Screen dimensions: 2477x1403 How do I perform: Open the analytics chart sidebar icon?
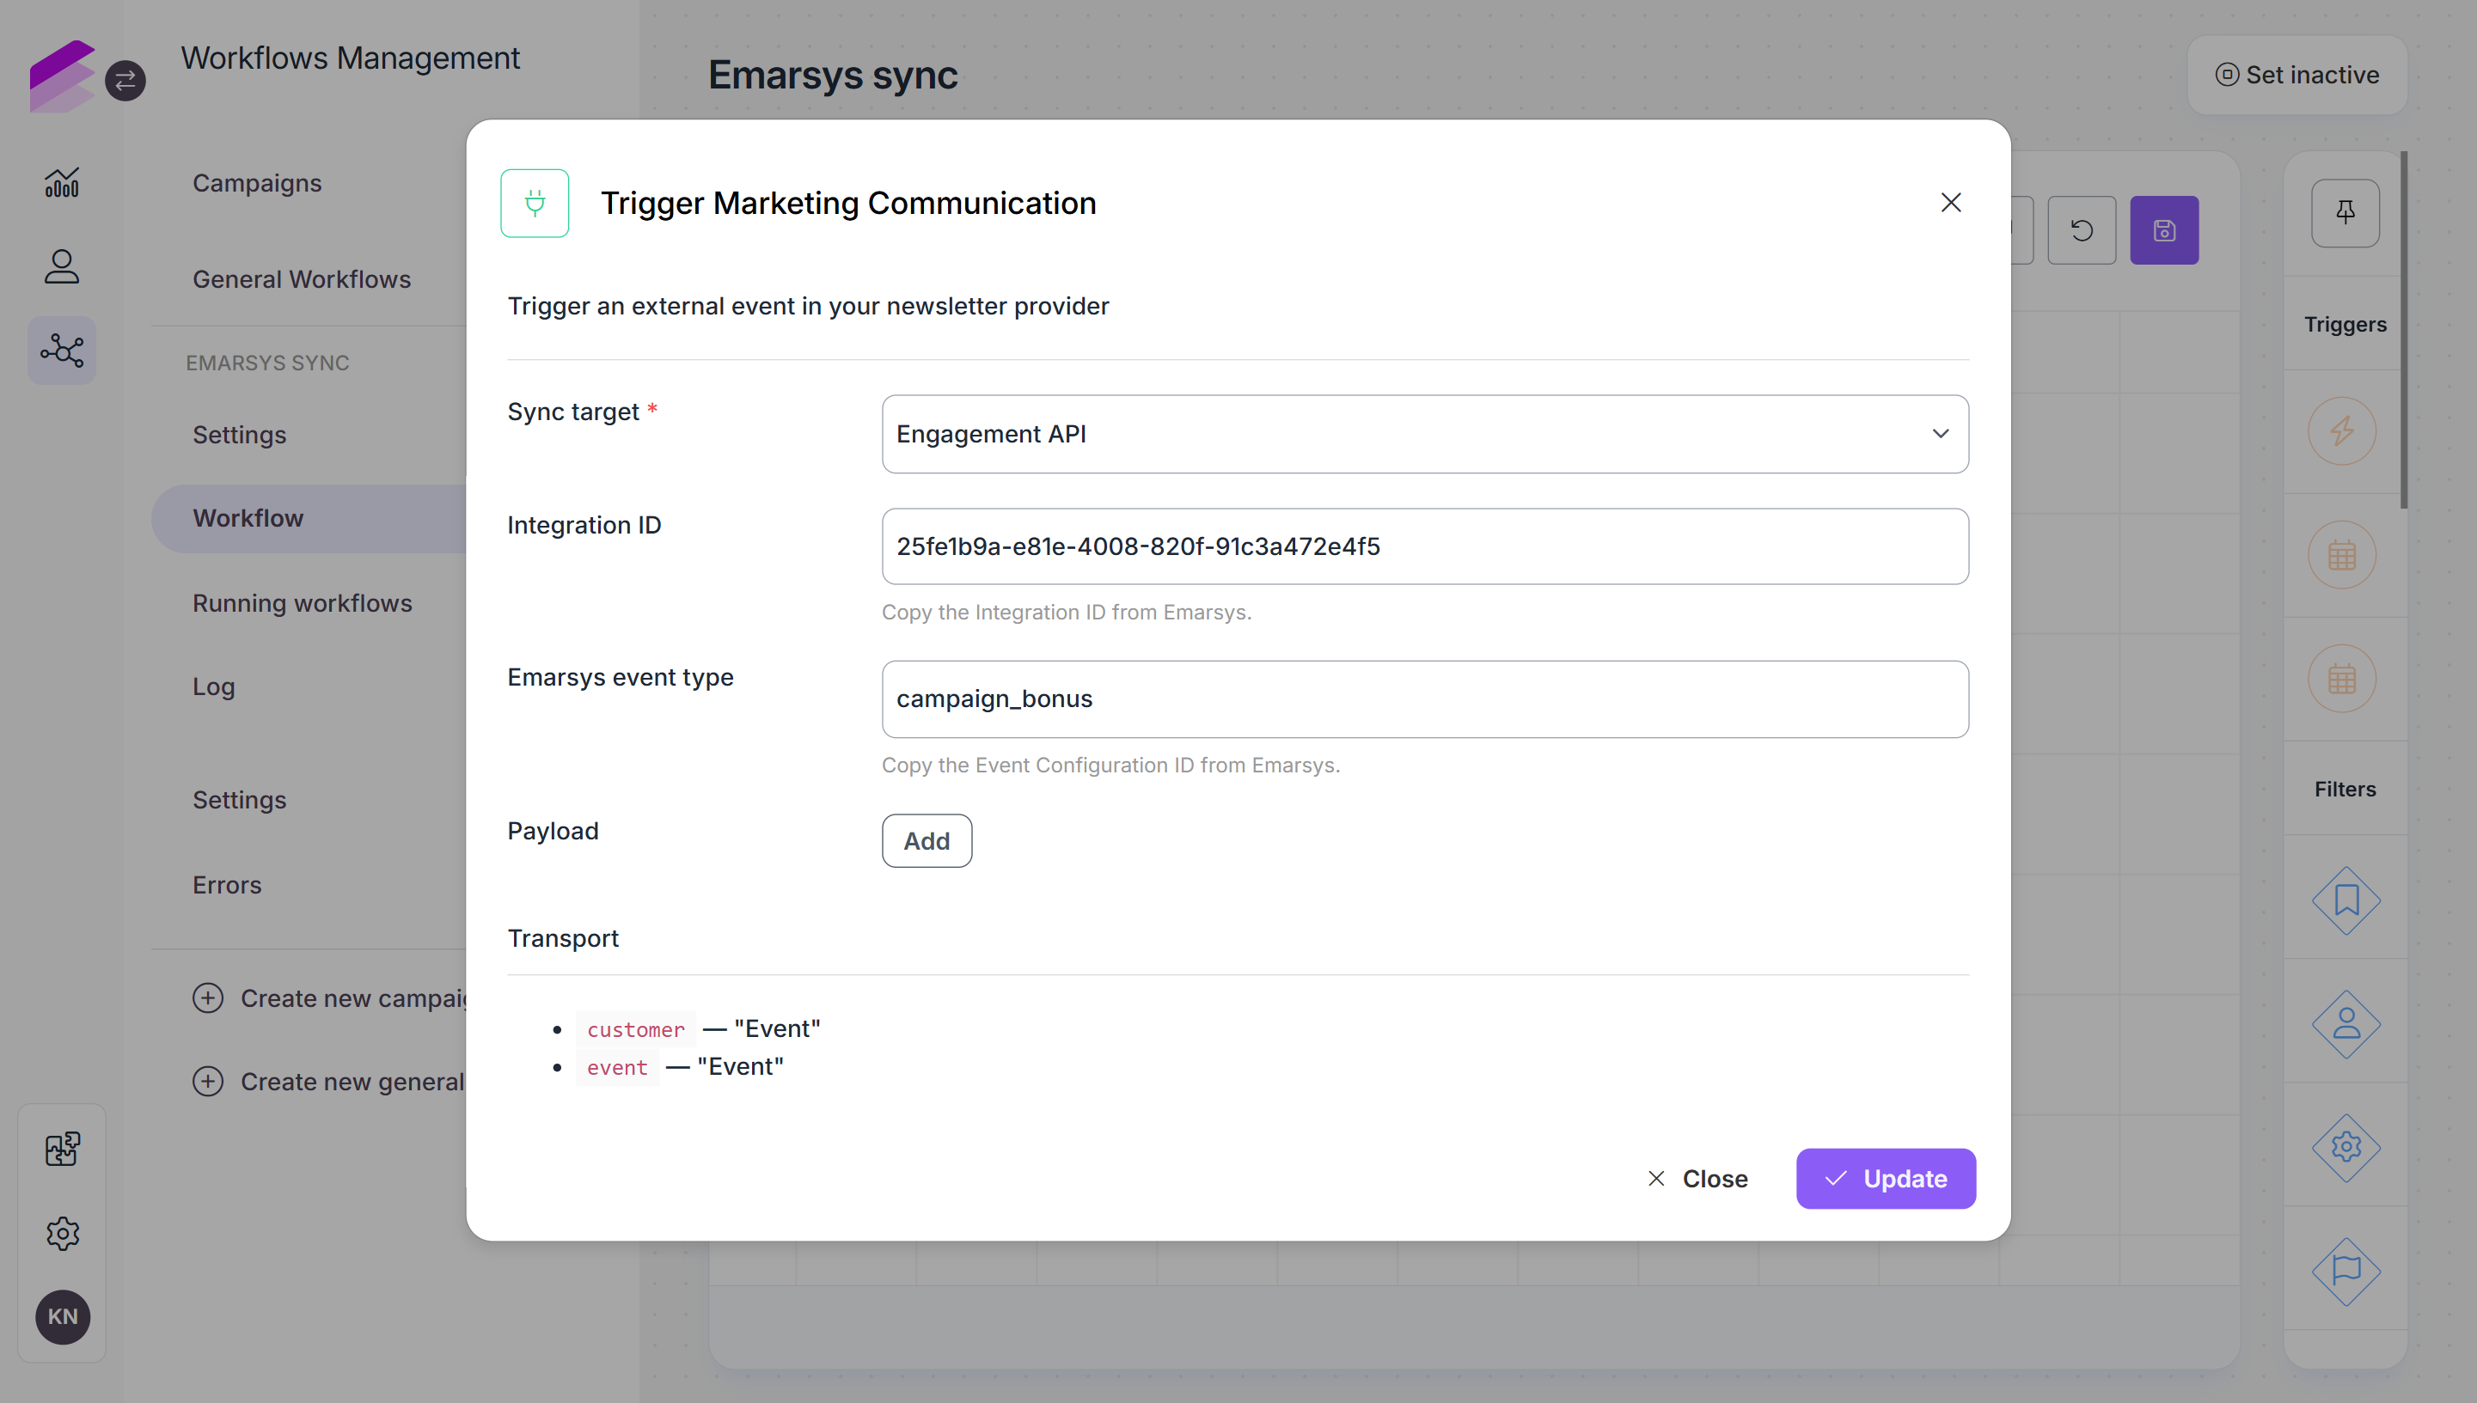click(62, 182)
